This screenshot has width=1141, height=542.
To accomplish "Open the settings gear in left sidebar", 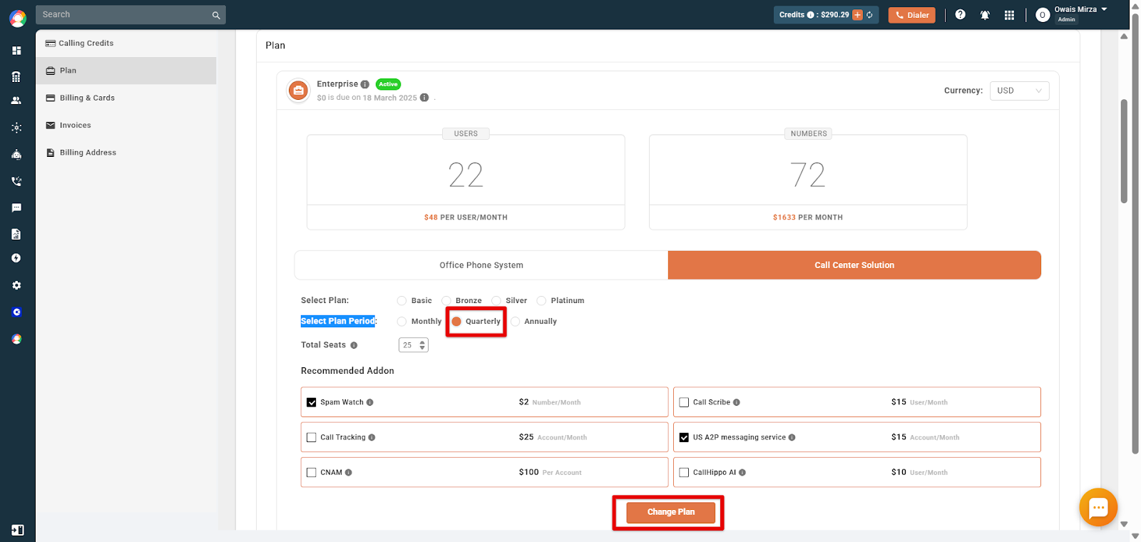I will (x=16, y=285).
